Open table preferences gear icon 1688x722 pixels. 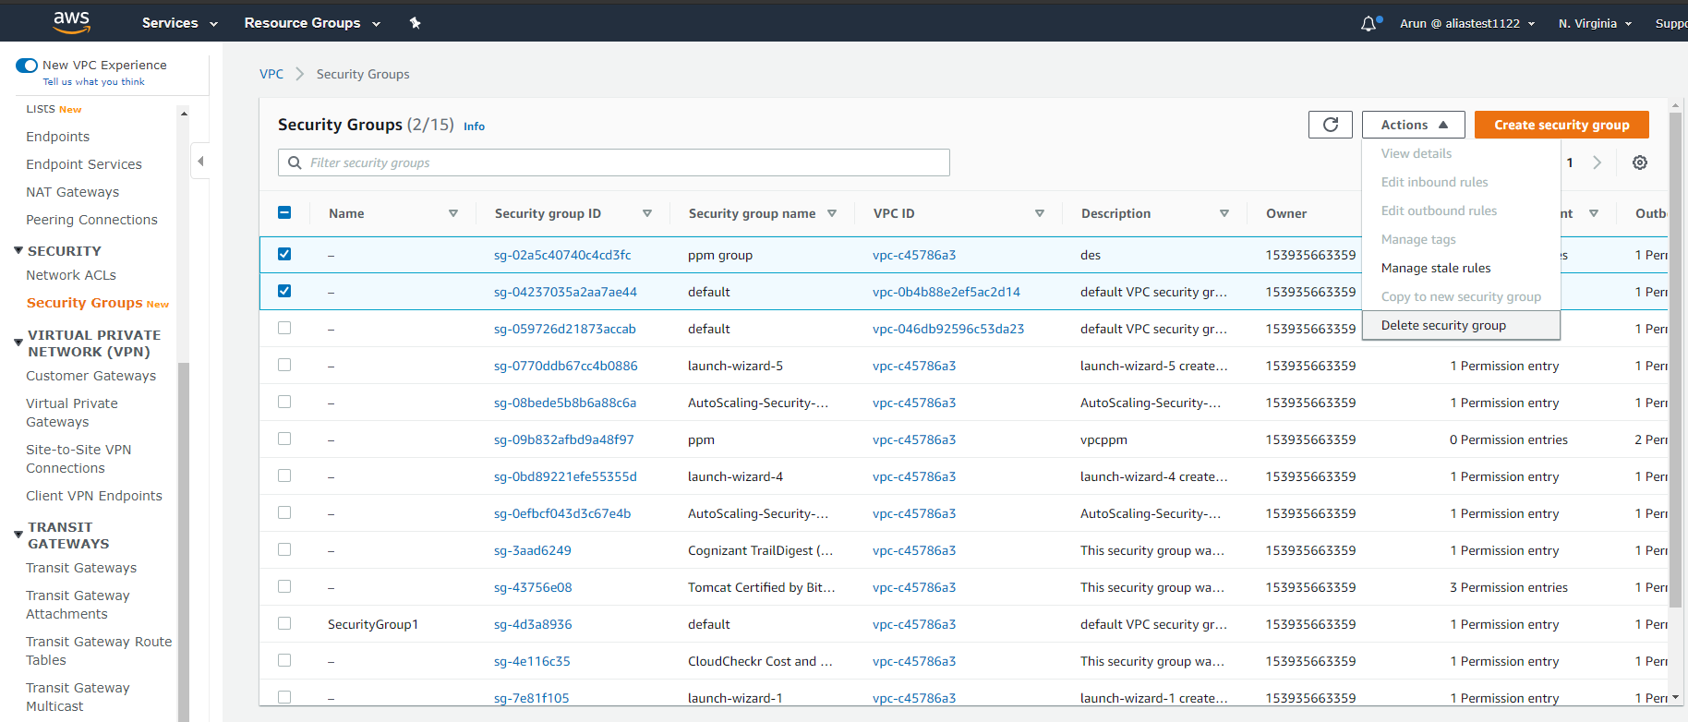(1640, 162)
